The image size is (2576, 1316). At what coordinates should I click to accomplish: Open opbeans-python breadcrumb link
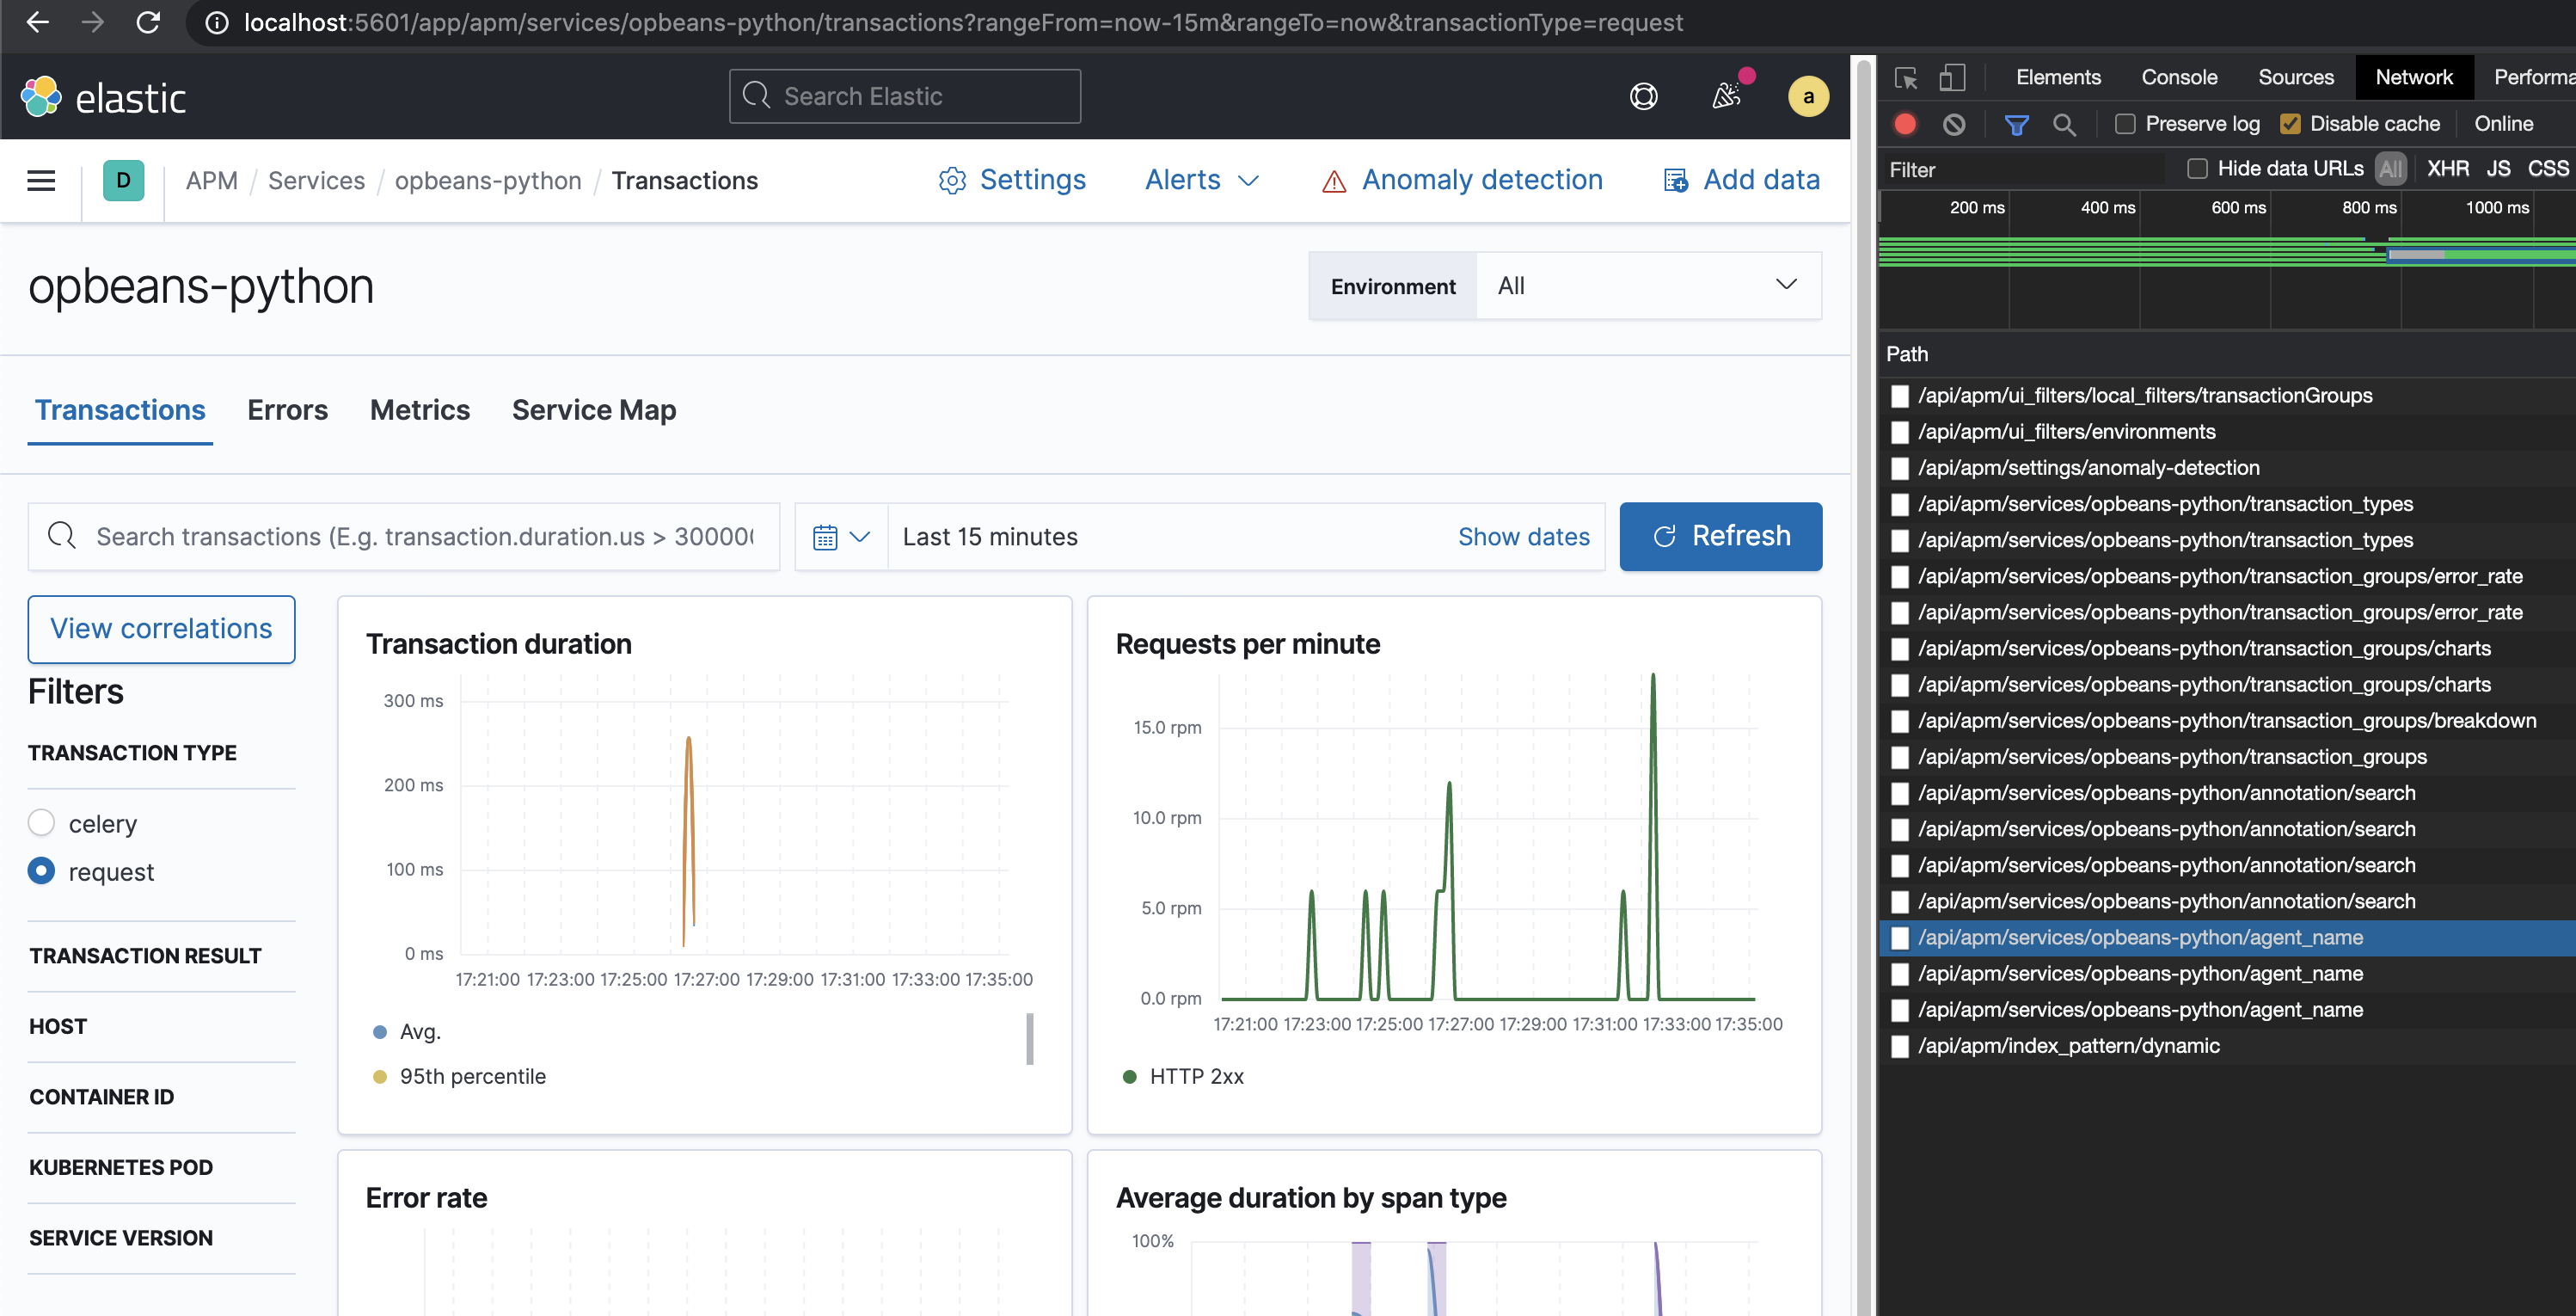pos(488,180)
